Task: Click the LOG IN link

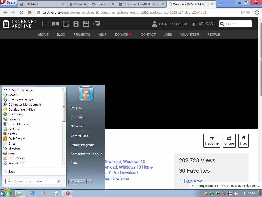Action: coord(182,24)
